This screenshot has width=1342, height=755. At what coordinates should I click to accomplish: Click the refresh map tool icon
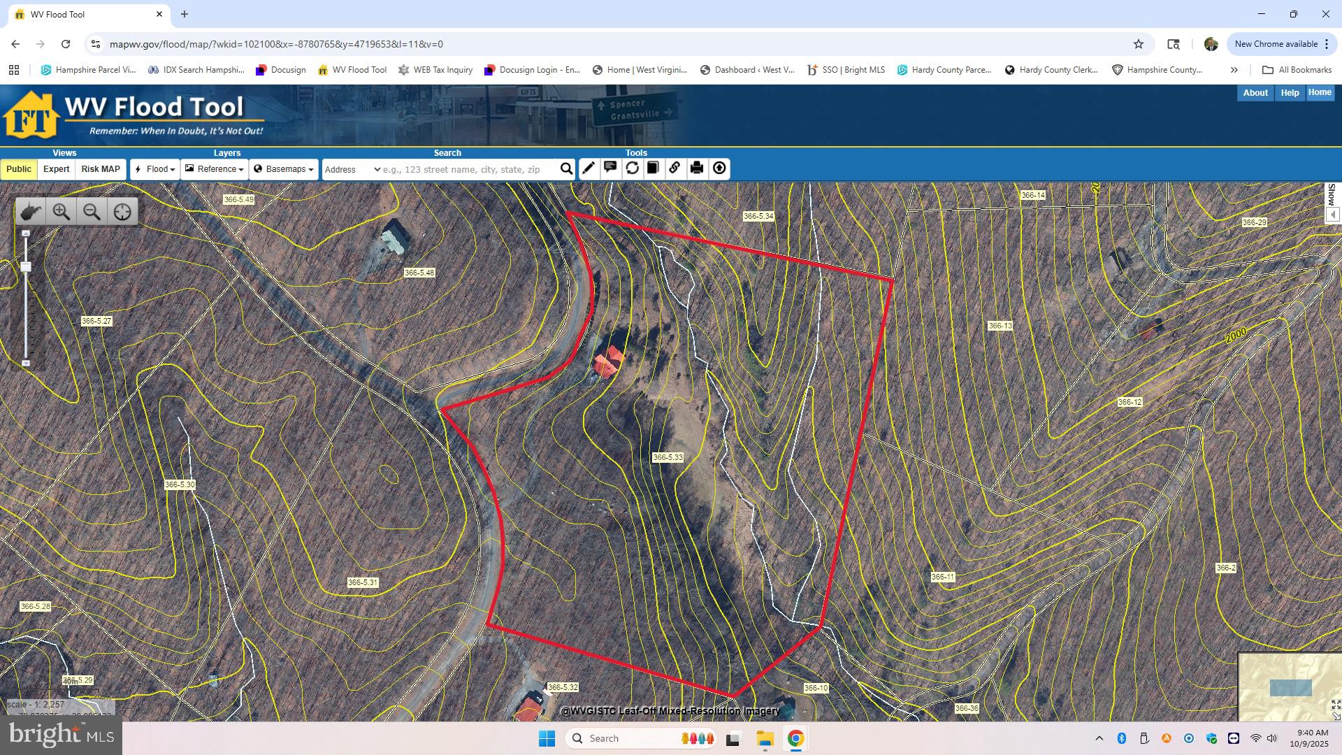pos(632,168)
